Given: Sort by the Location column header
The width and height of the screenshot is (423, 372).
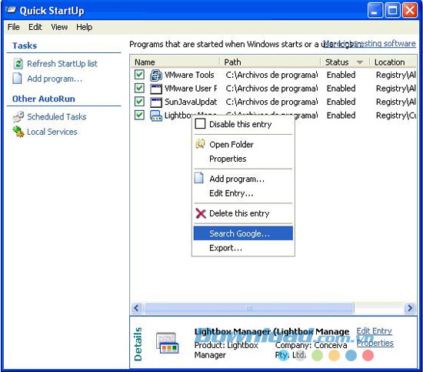Looking at the screenshot, I should 392,62.
